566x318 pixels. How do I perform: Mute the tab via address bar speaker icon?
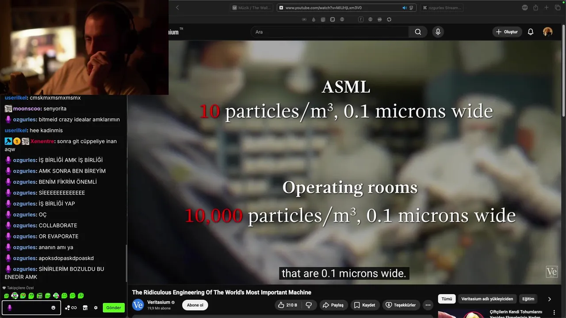point(405,8)
